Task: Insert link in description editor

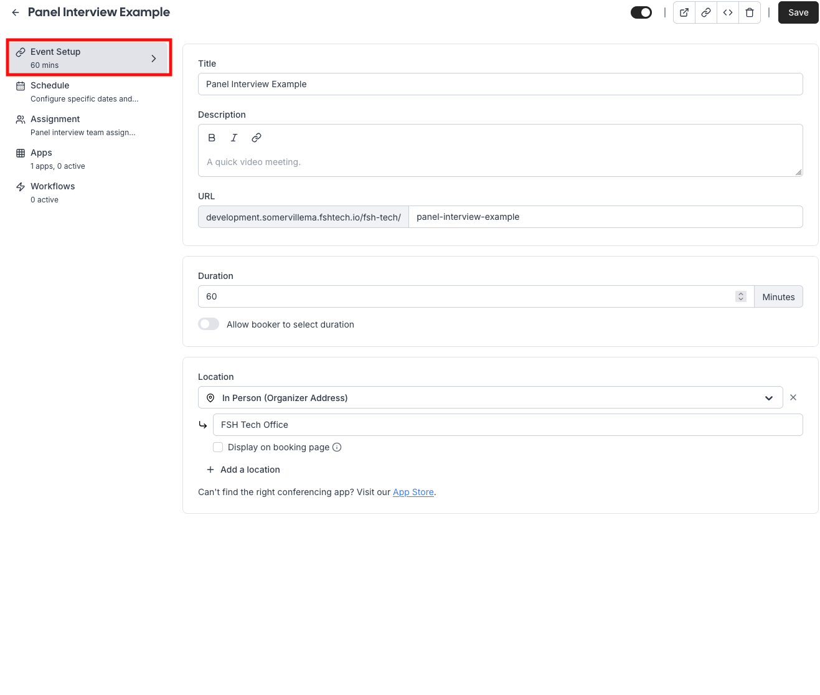Action: pos(257,138)
